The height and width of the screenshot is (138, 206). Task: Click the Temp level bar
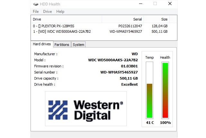click(x=149, y=90)
